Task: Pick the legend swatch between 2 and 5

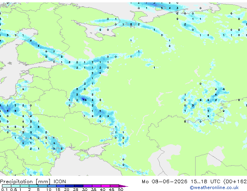Action: click(34, 186)
